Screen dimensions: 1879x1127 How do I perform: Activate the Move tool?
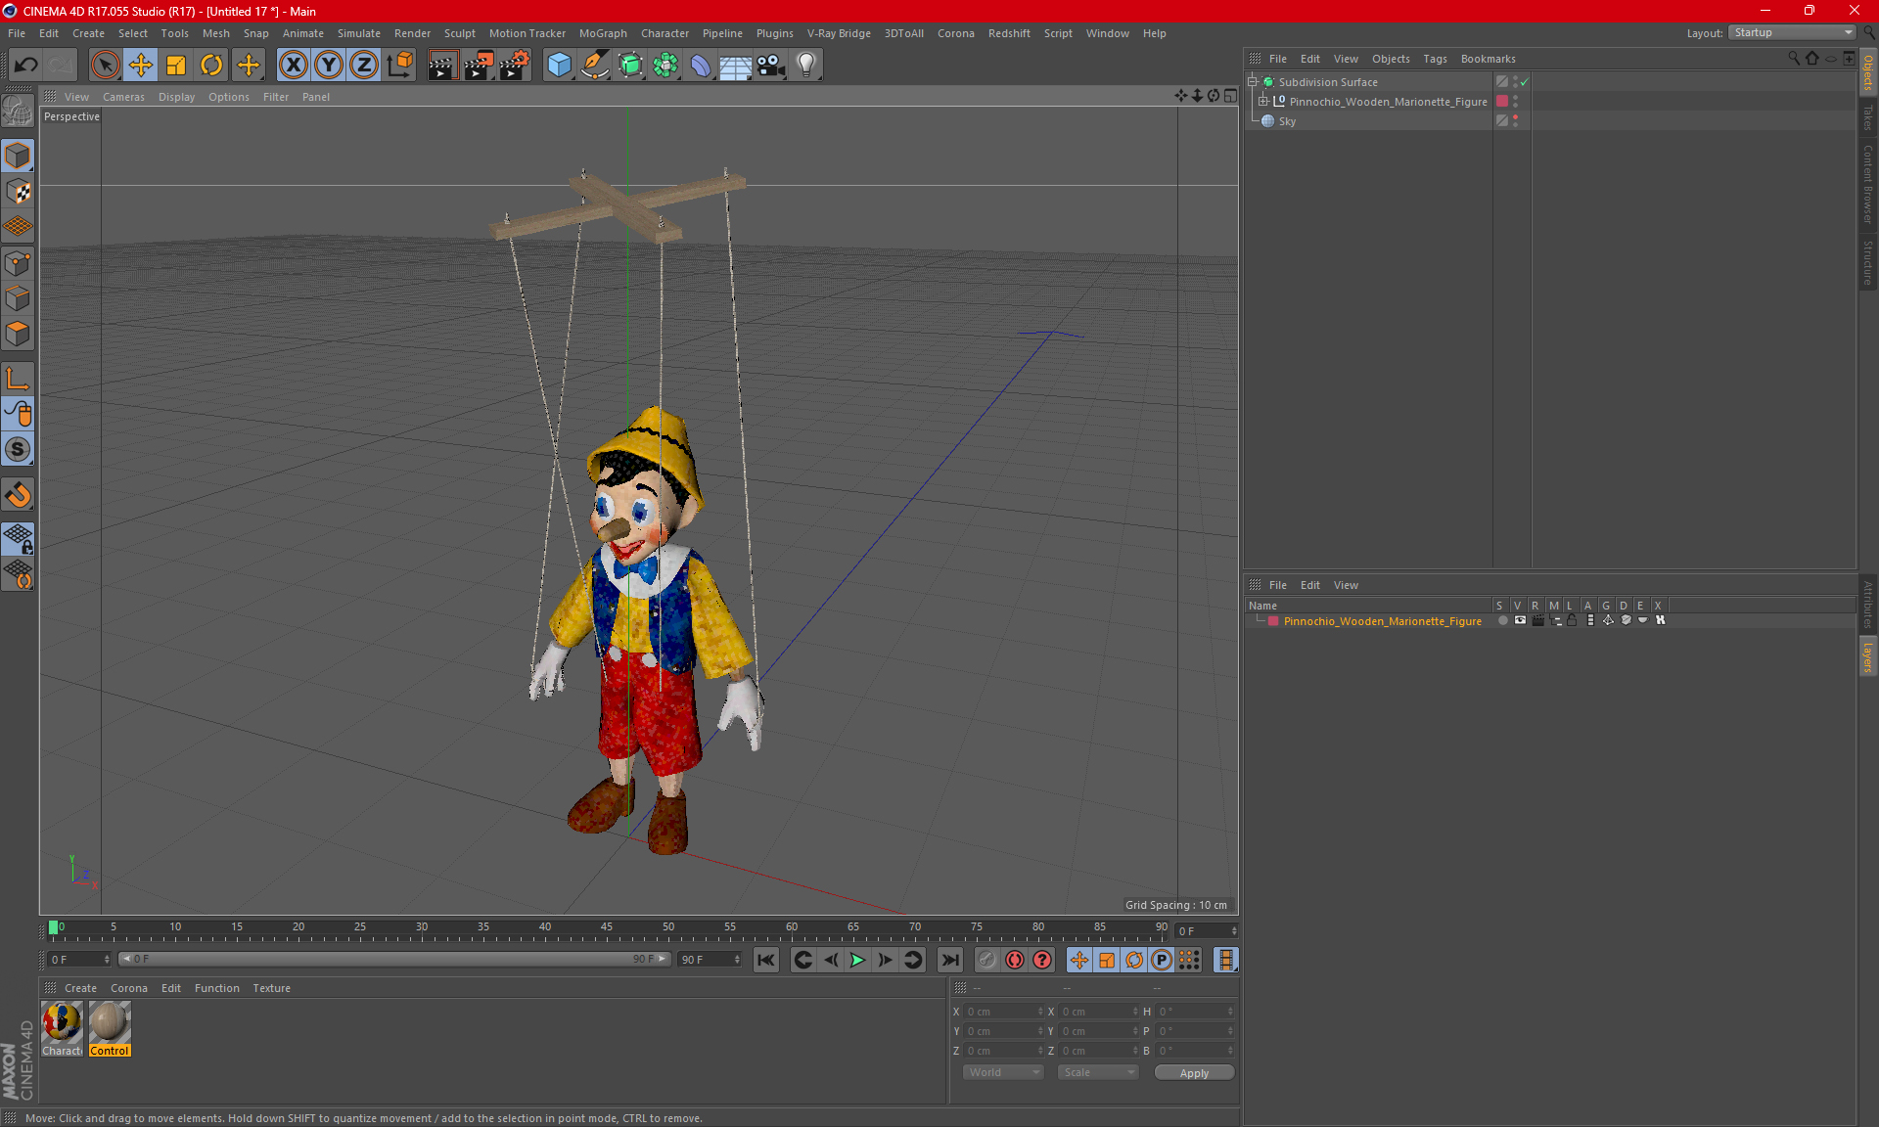coord(141,66)
